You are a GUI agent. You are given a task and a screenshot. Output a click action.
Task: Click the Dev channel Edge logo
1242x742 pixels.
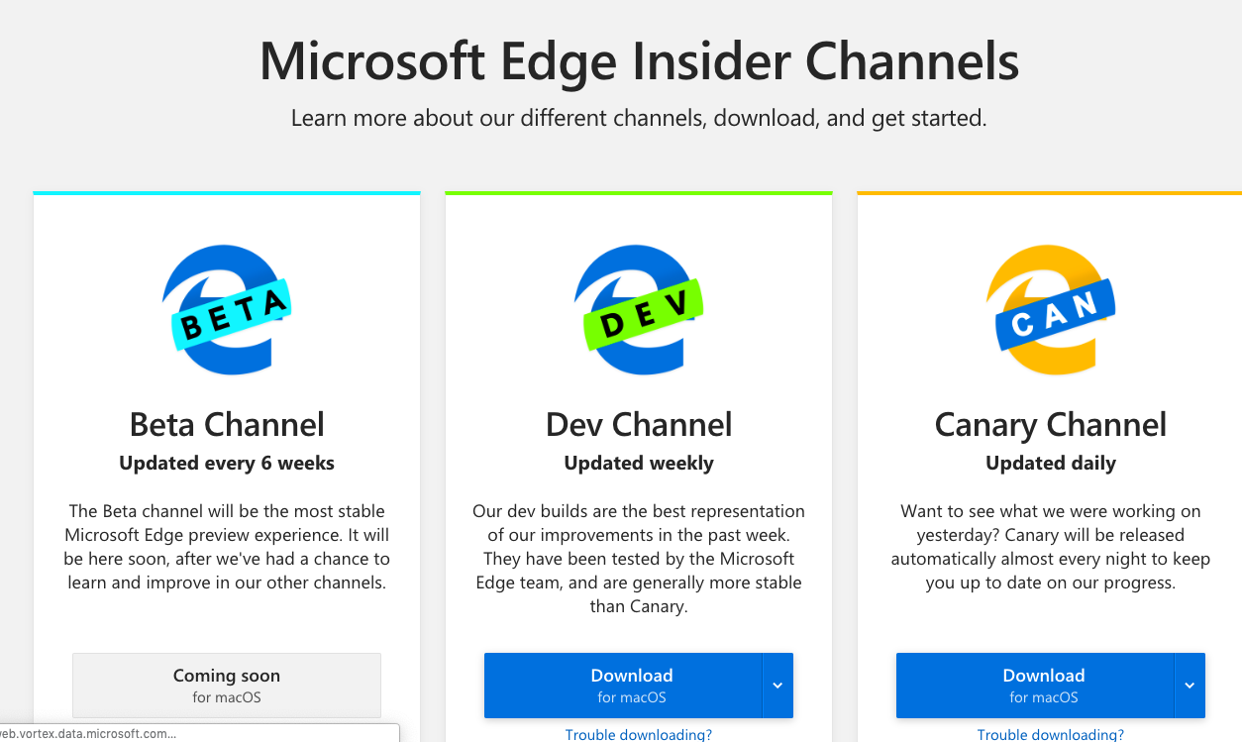[639, 309]
